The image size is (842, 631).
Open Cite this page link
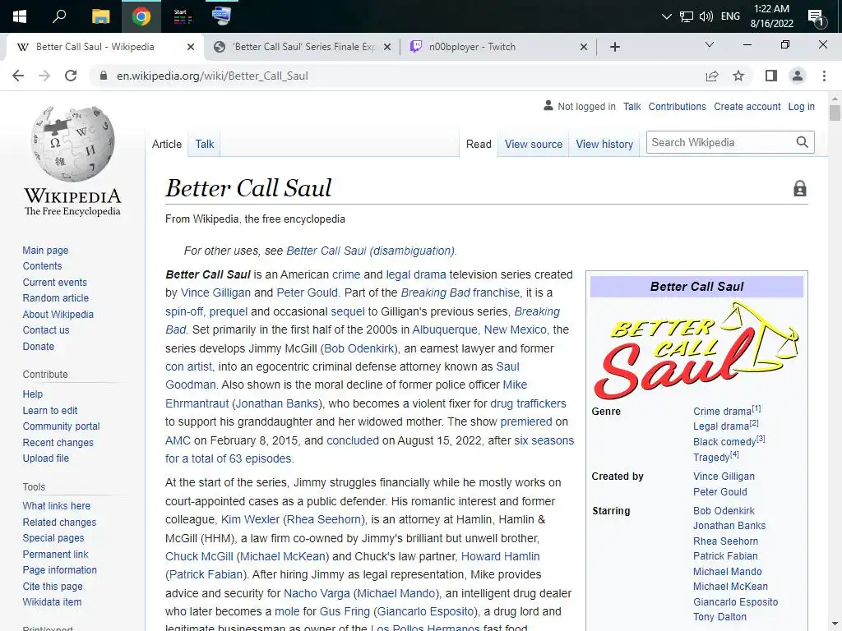point(53,586)
